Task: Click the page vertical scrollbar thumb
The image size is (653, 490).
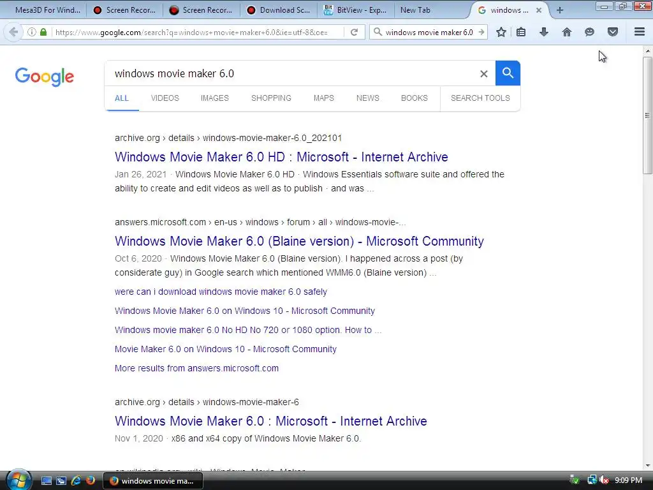Action: pyautogui.click(x=647, y=115)
